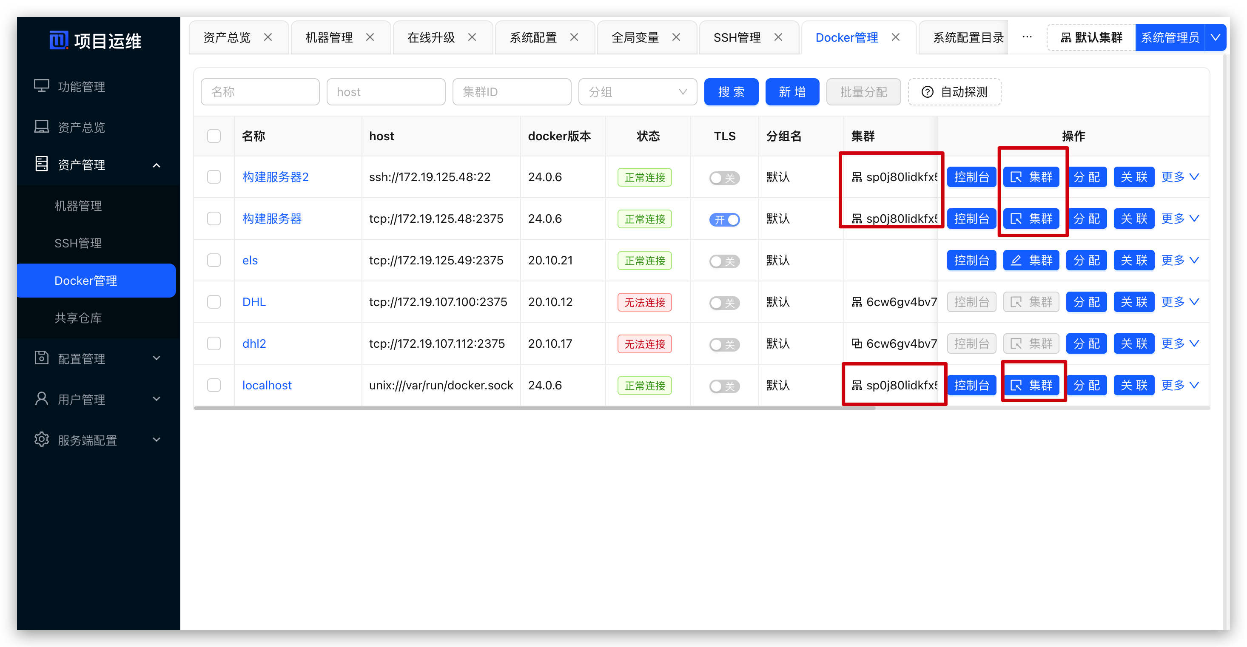The image size is (1247, 647).
Task: Click the 服务端配置 gear icon
Action: (42, 440)
